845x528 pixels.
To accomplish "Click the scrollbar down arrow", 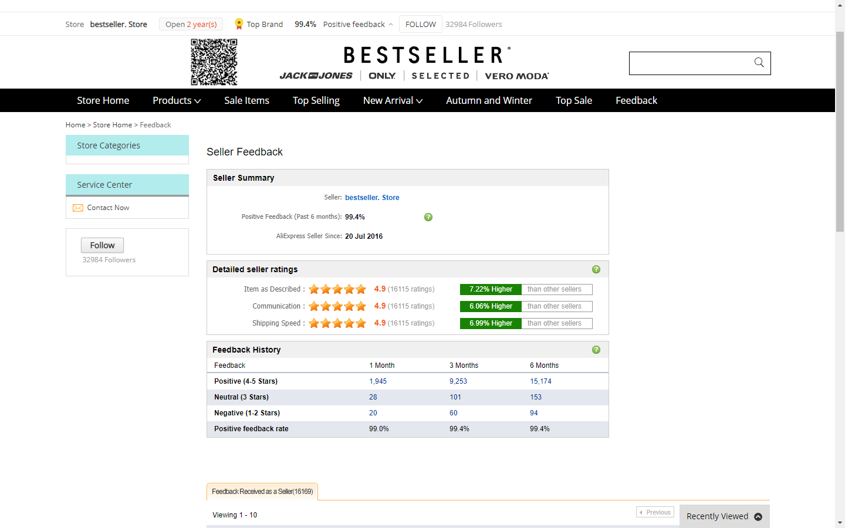I will [x=840, y=523].
